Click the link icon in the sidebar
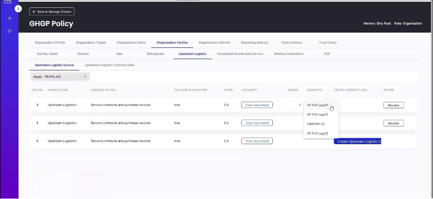 point(9,31)
